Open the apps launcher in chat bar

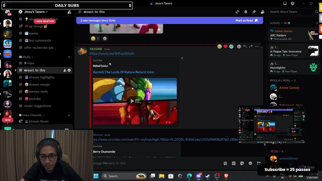pyautogui.click(x=259, y=163)
